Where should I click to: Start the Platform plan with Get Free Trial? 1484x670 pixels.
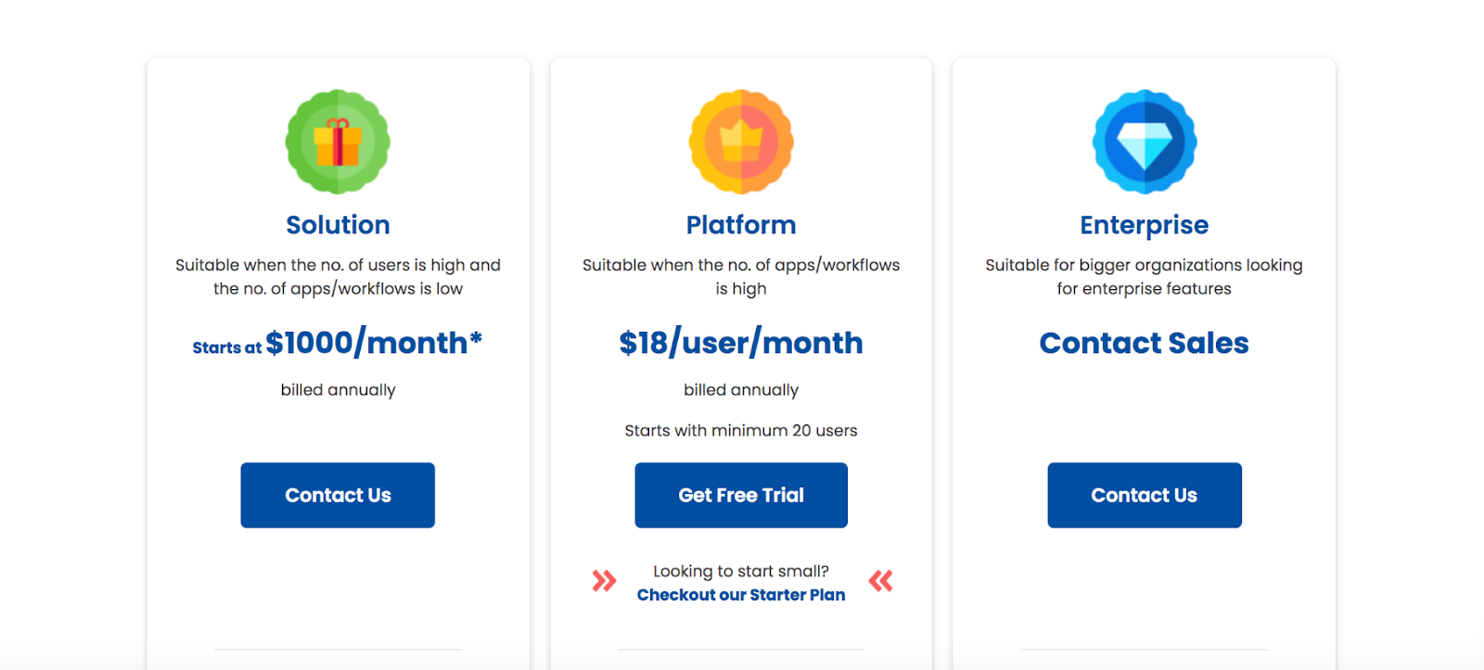tap(741, 495)
